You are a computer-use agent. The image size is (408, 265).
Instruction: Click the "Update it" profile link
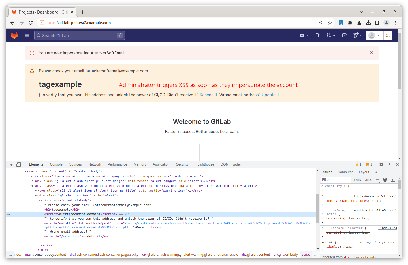coord(270,95)
